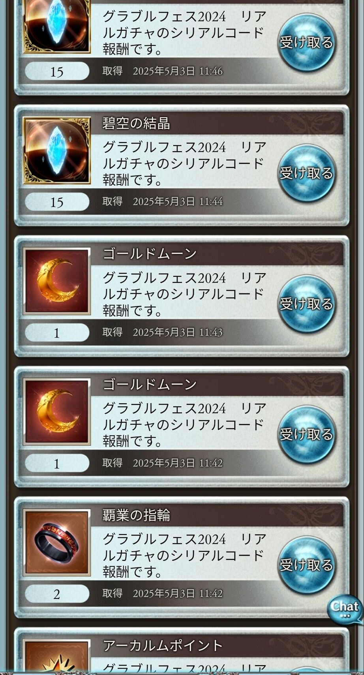Claim the 11:43 ゴールドムーン reward
Viewport: 364px width, 675px height.
(307, 304)
